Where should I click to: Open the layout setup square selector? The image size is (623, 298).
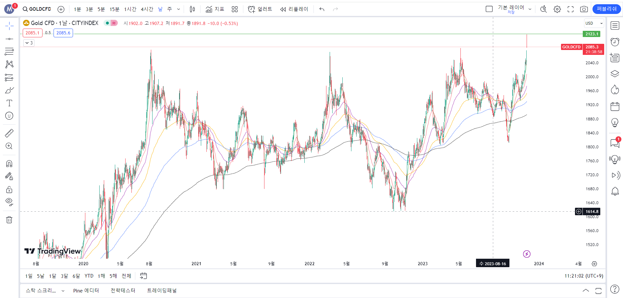[489, 9]
